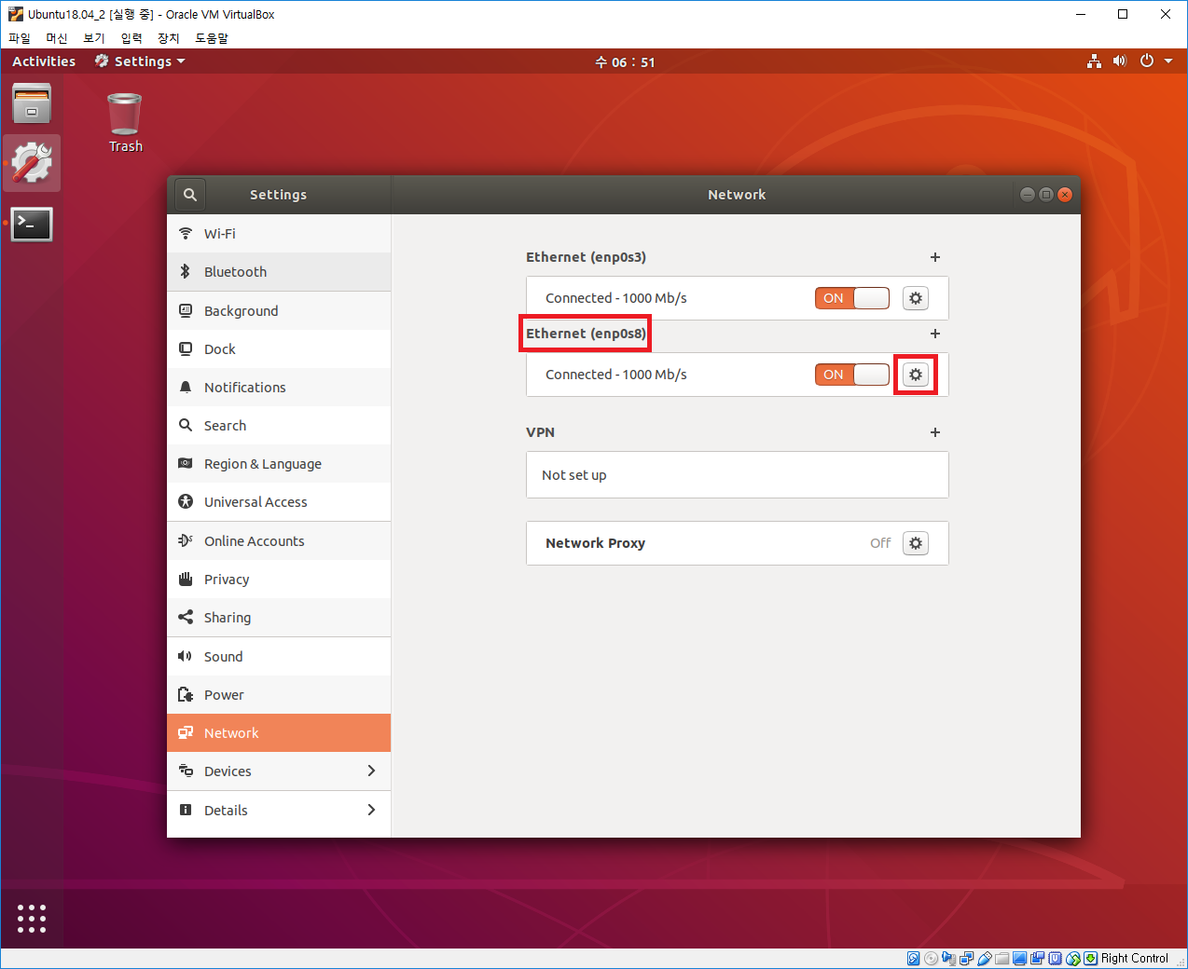Open settings gear for Ethernet enp0s8
The width and height of the screenshot is (1188, 969).
[x=916, y=375]
